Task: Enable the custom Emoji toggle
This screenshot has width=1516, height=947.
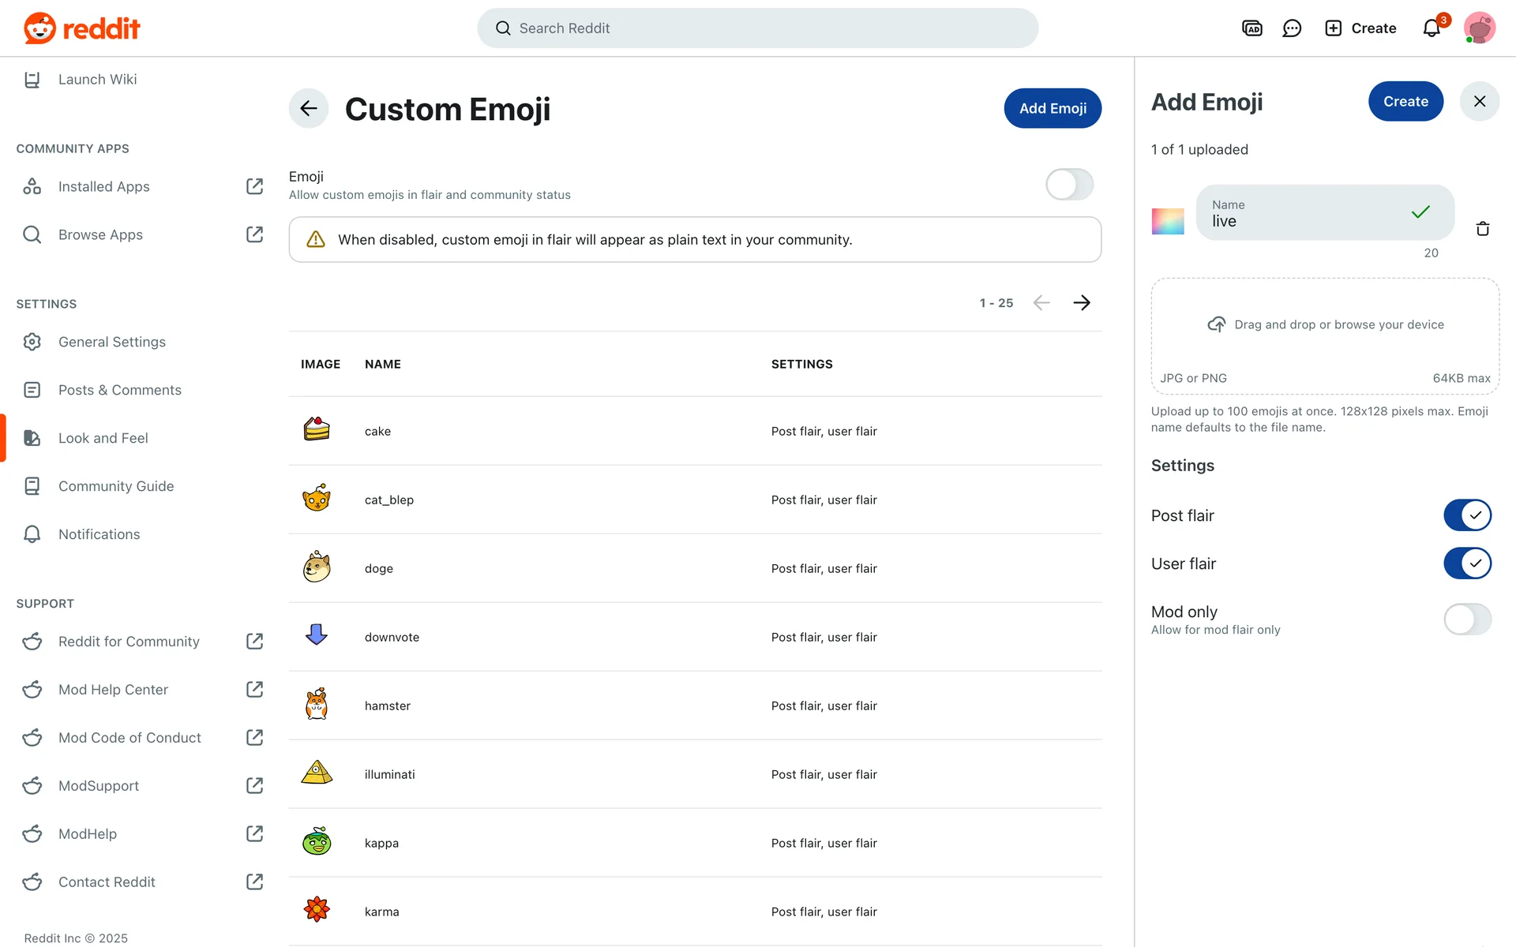Action: pos(1069,185)
